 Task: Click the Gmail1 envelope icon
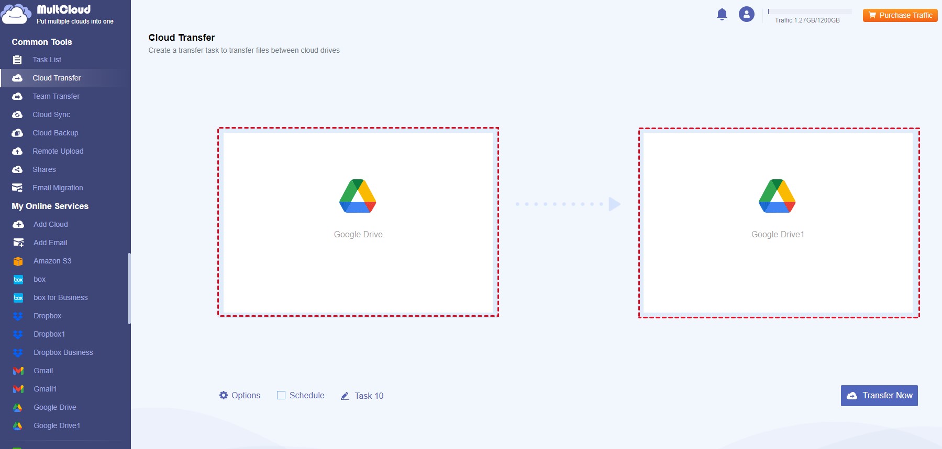[18, 389]
